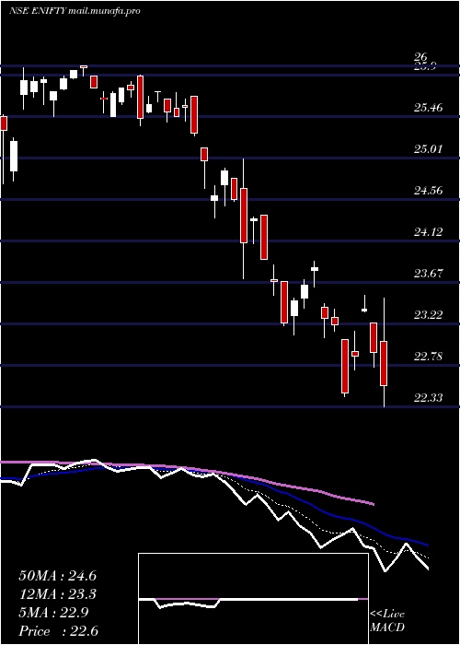Click the <<Live MACD label
This screenshot has width=460, height=645.
pos(387,620)
